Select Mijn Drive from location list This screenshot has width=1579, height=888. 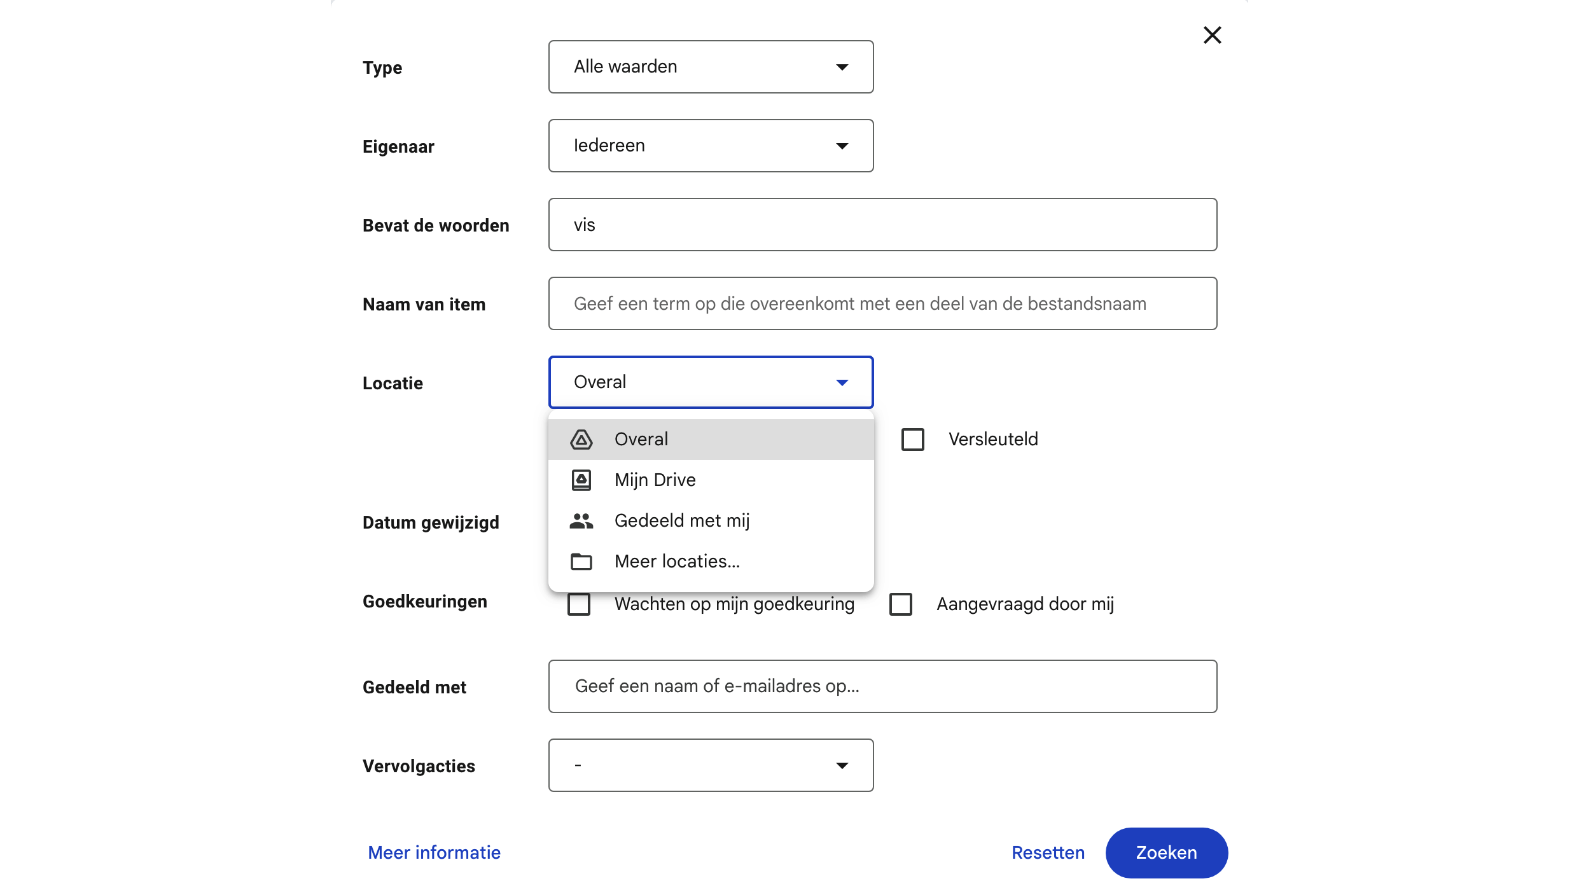point(655,480)
